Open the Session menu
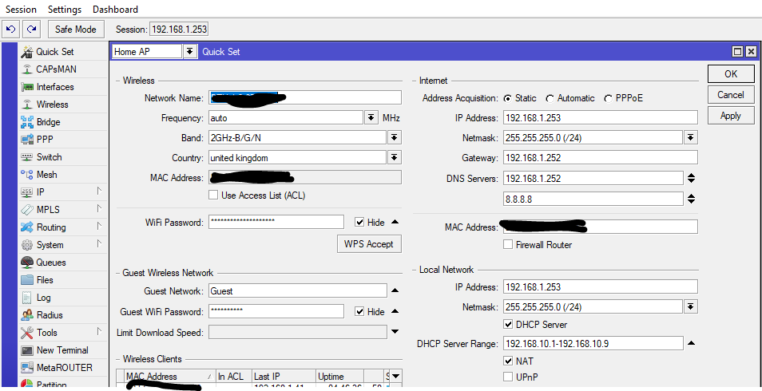This screenshot has width=762, height=391. click(x=21, y=10)
